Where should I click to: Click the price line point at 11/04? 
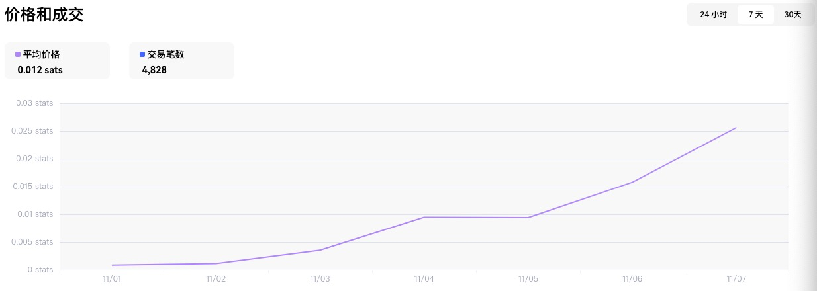424,217
